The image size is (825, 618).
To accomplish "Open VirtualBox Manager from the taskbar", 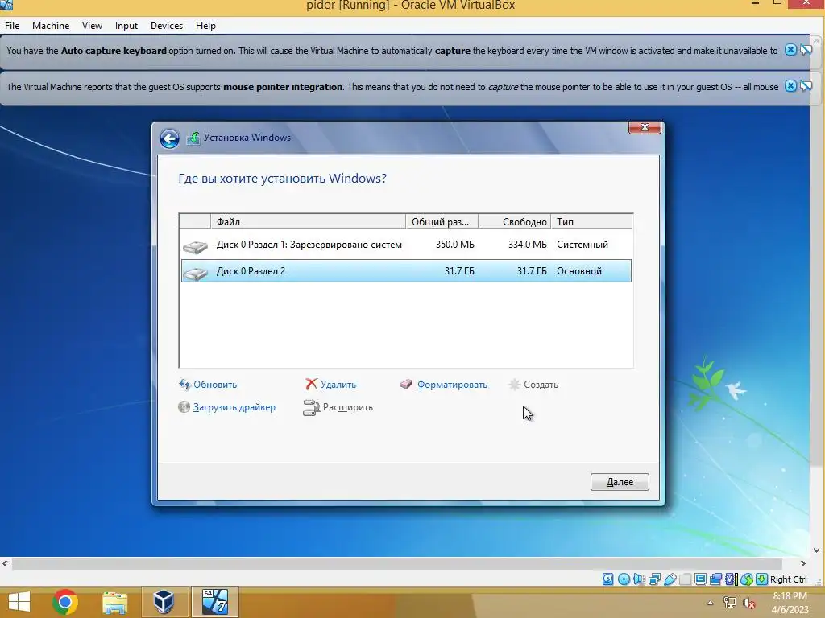I will coord(164,602).
